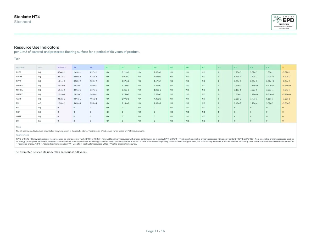Click the Resource Use Indicators heading

coord(36,47)
